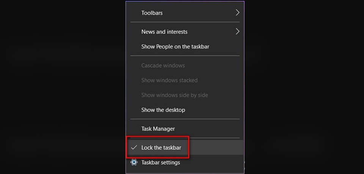Expand the News and interests chevron

pyautogui.click(x=237, y=31)
